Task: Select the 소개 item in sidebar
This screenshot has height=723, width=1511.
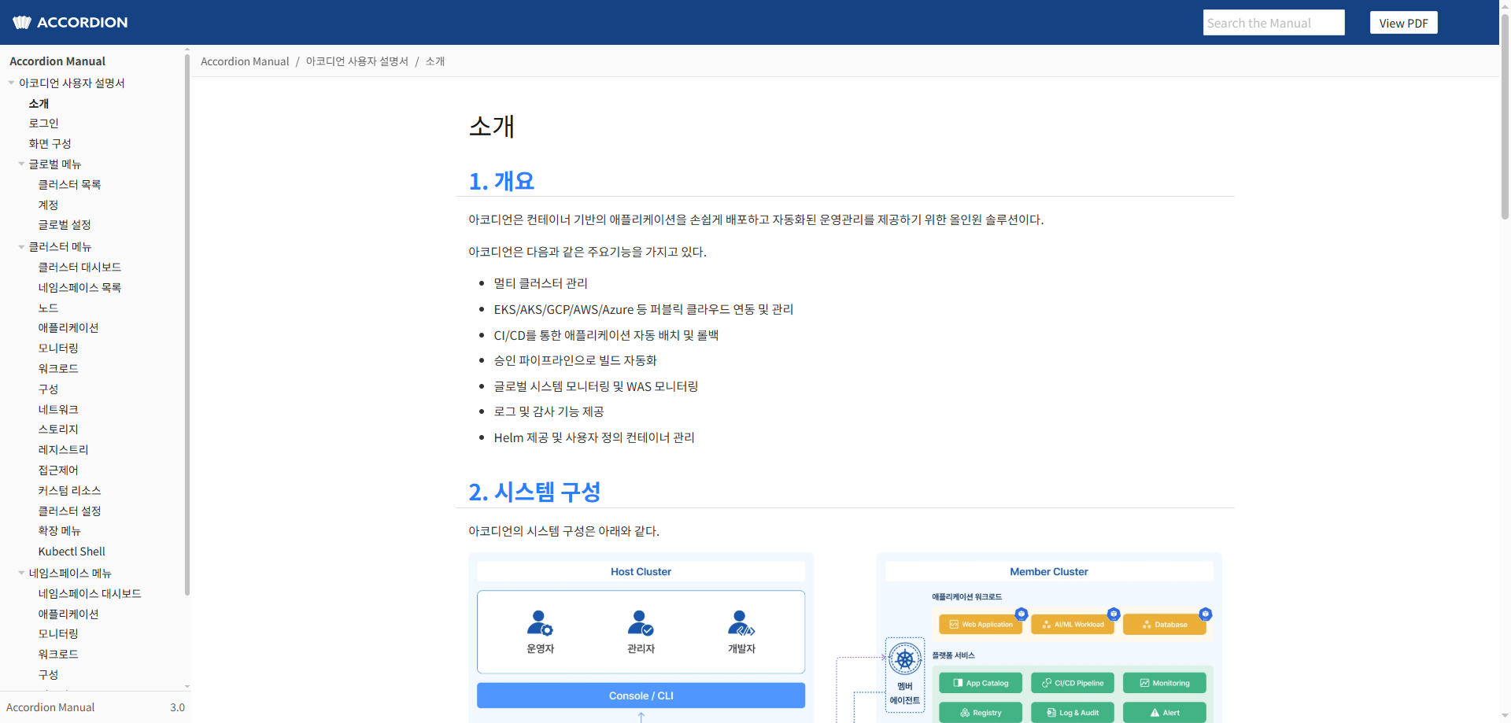Action: (39, 103)
